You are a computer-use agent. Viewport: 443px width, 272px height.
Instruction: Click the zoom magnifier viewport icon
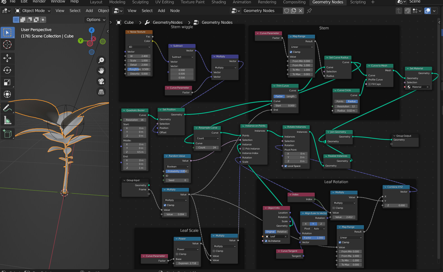(x=101, y=60)
